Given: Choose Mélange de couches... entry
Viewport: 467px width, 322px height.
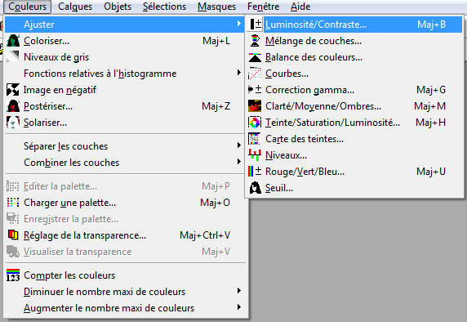Looking at the screenshot, I should 354,41.
